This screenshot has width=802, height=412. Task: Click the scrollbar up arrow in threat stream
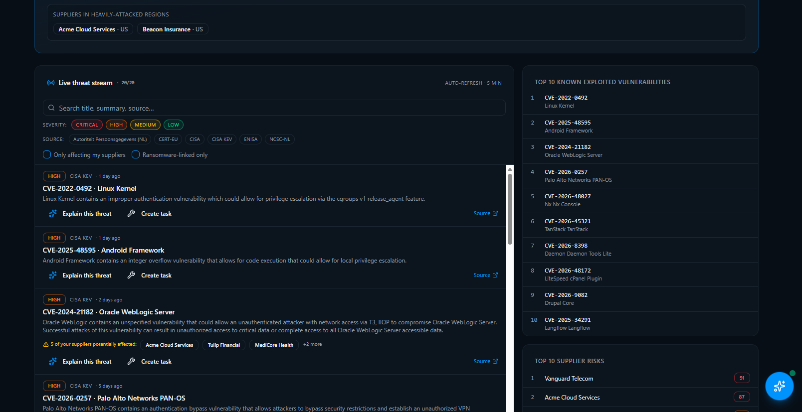pos(510,169)
